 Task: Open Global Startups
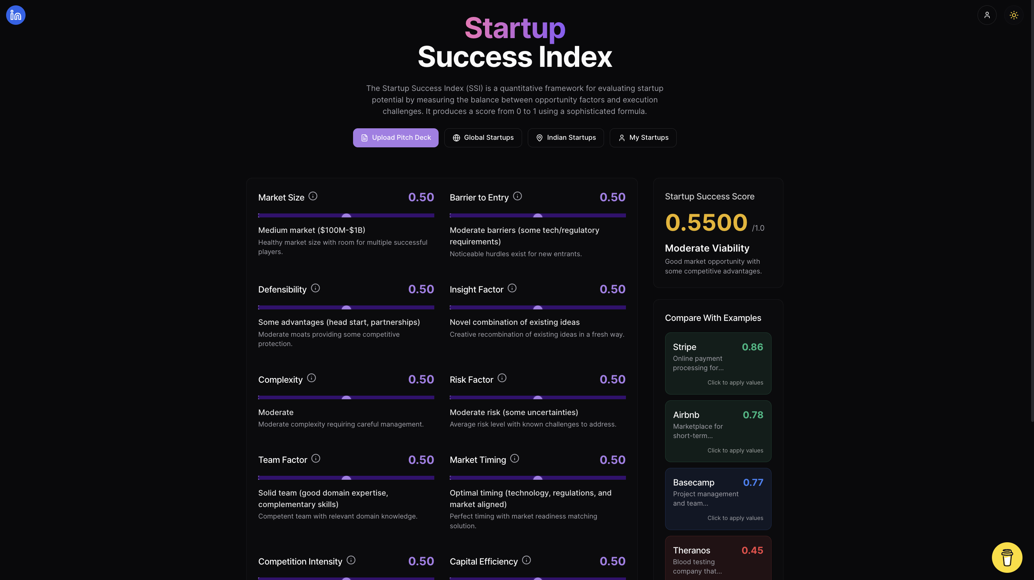click(483, 138)
